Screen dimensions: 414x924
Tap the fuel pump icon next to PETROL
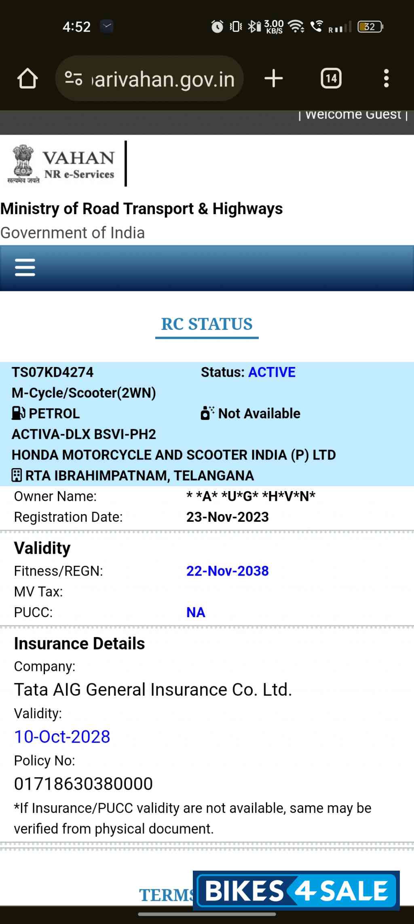pyautogui.click(x=17, y=413)
